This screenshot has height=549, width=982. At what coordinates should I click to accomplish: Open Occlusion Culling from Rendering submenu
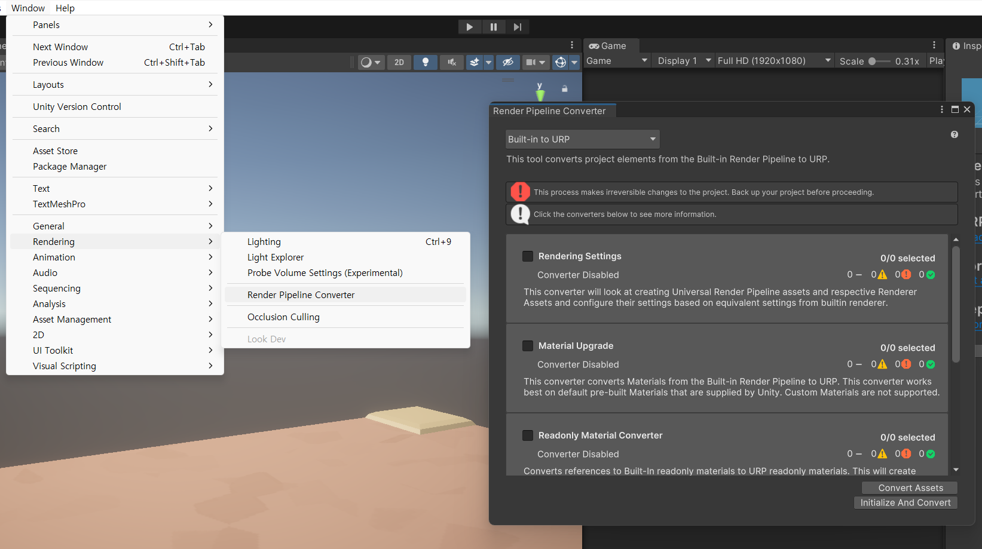point(345,317)
